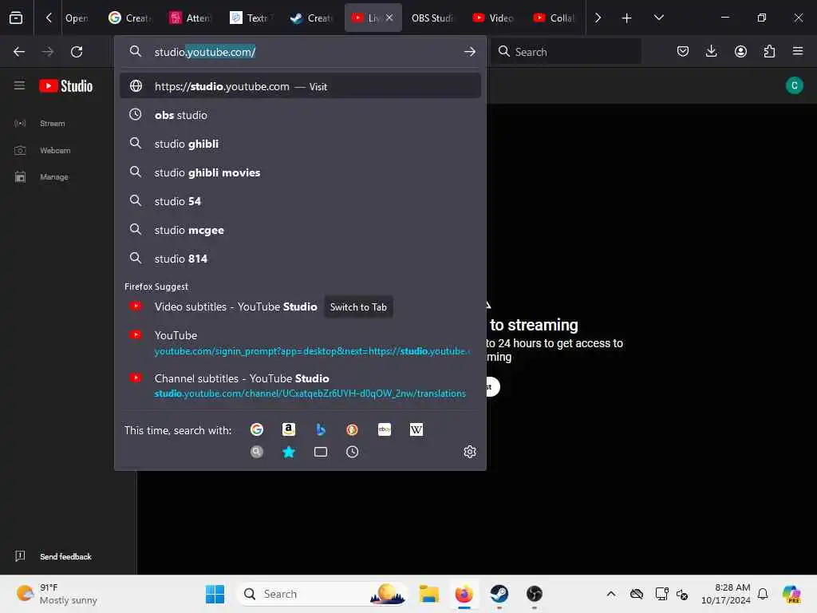Image resolution: width=817 pixels, height=613 pixels.
Task: Visit https://studio.youtube.com suggestion
Action: click(300, 86)
